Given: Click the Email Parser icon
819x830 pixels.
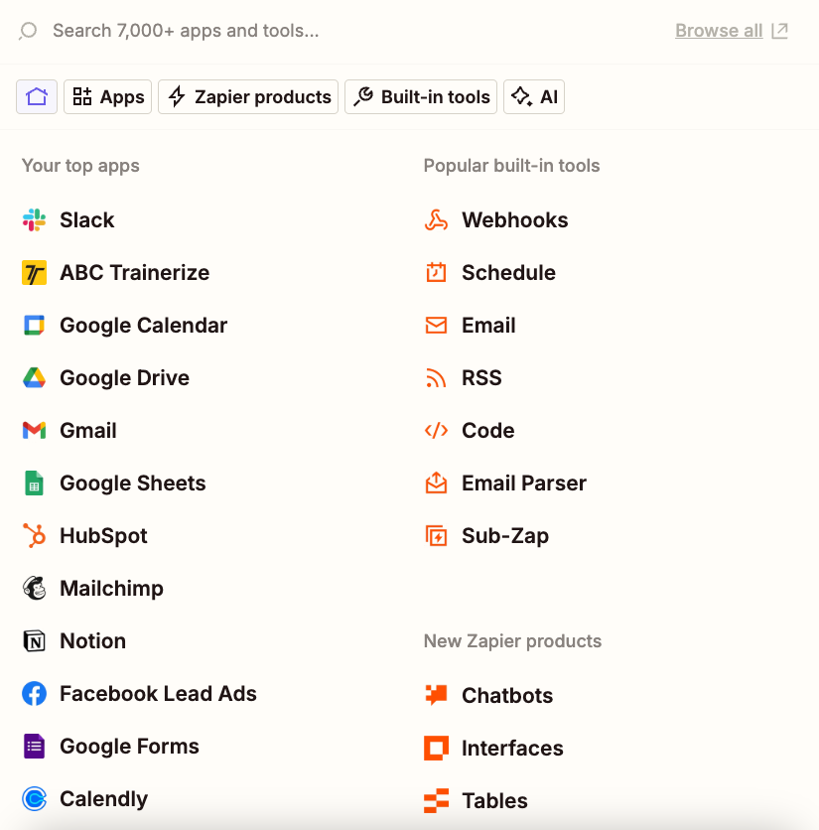Looking at the screenshot, I should (x=436, y=483).
